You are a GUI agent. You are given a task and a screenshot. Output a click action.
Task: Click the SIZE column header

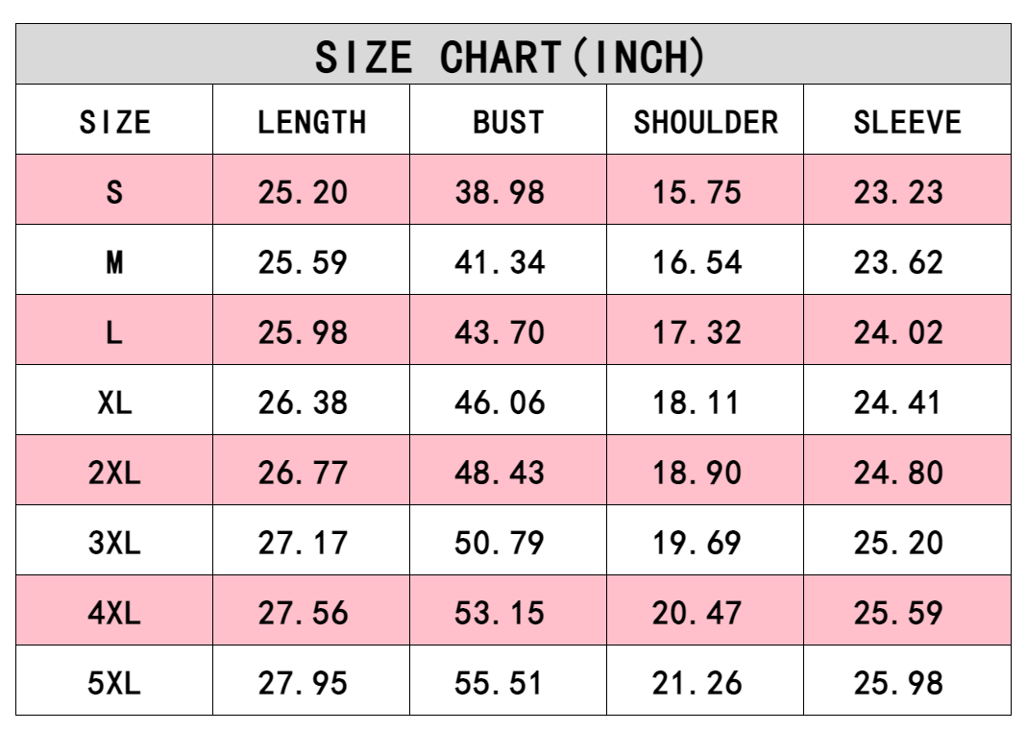(114, 123)
